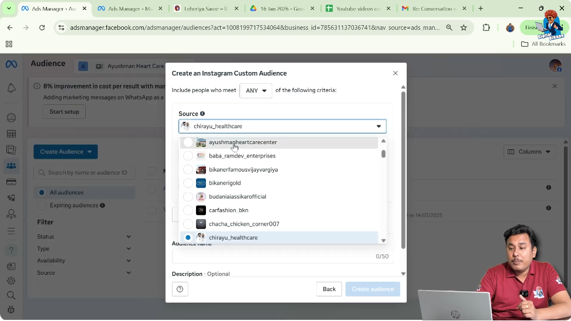Open Advertising megaphone icon in sidebar
Screen dimensions: 571x321
[11, 198]
